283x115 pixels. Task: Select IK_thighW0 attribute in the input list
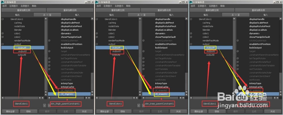point(67,91)
